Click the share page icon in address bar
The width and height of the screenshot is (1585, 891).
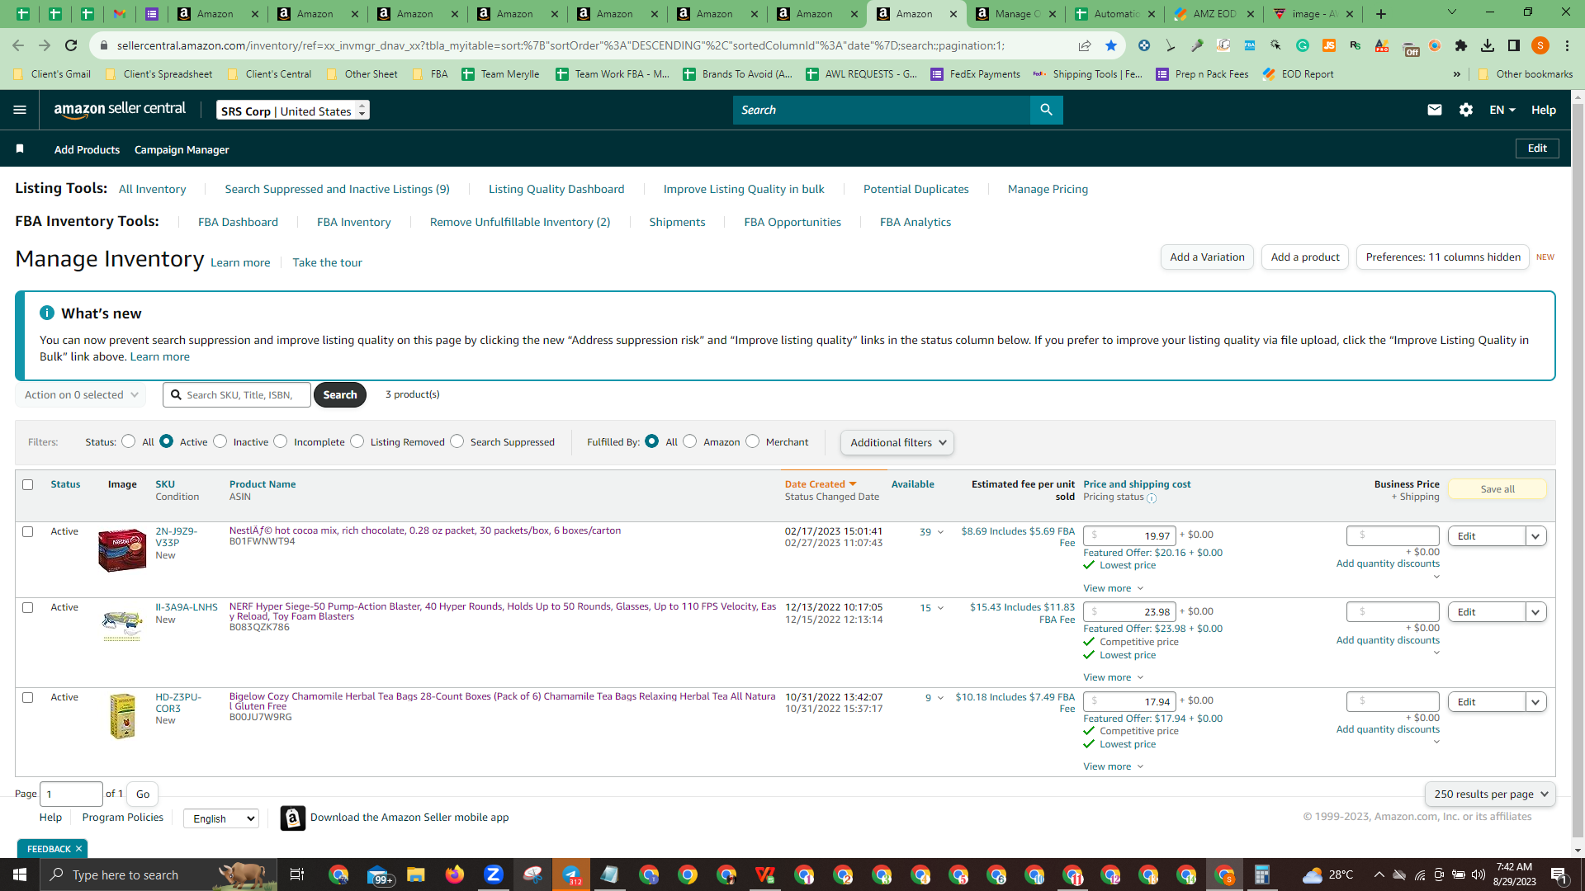pos(1085,45)
